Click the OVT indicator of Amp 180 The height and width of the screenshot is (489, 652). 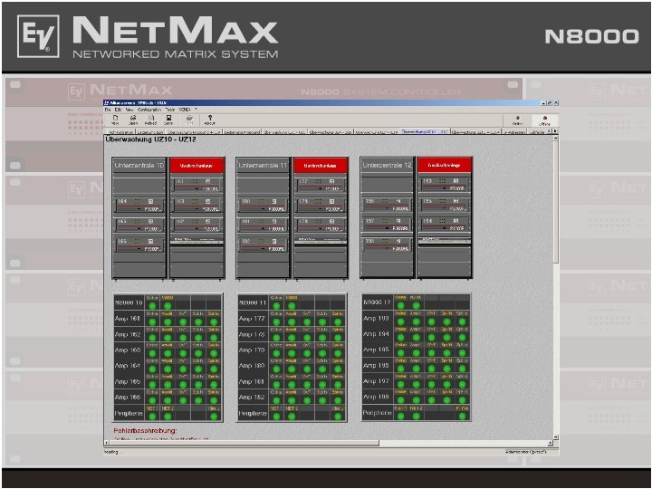[x=307, y=369]
